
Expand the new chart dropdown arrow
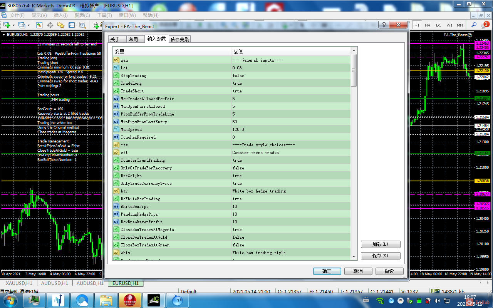coord(13,25)
